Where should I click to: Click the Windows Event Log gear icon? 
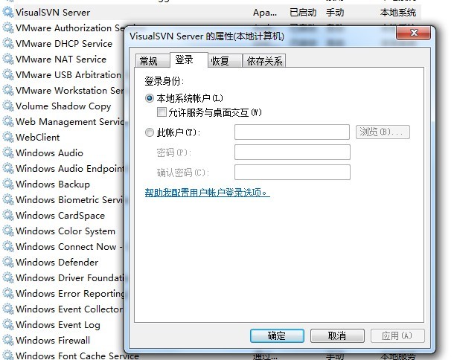coord(8,325)
